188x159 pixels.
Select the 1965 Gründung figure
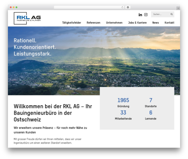click(x=123, y=103)
